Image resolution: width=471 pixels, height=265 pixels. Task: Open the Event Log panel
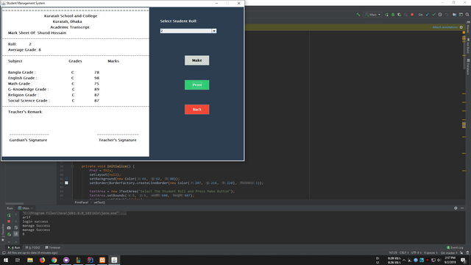(455, 247)
